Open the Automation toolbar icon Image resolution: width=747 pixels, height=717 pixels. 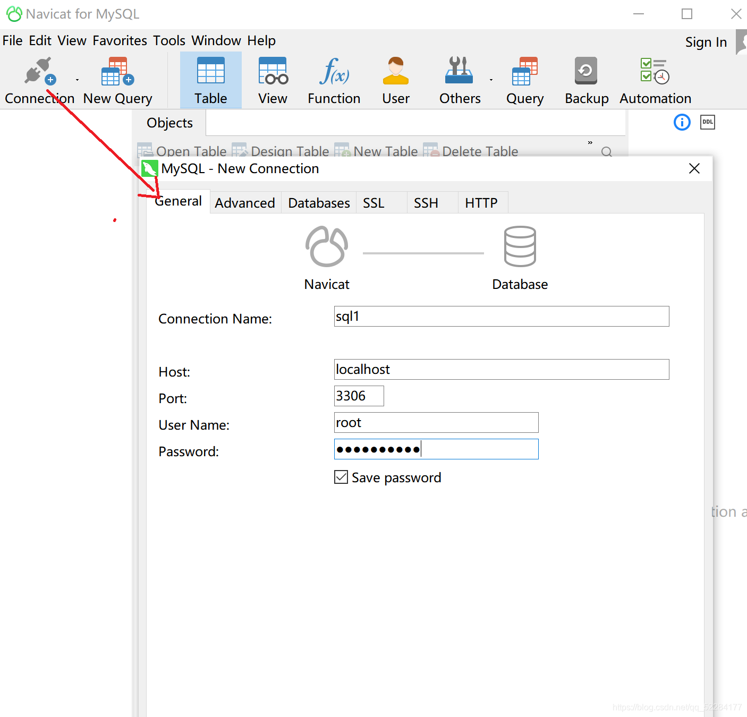[x=655, y=71]
